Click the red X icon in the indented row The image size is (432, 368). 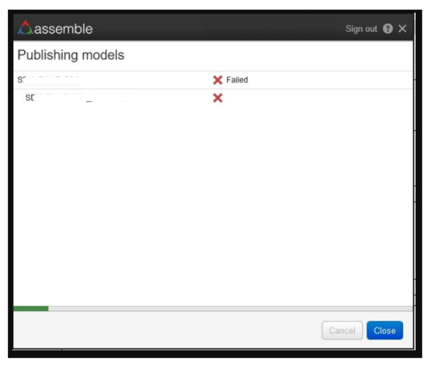217,98
